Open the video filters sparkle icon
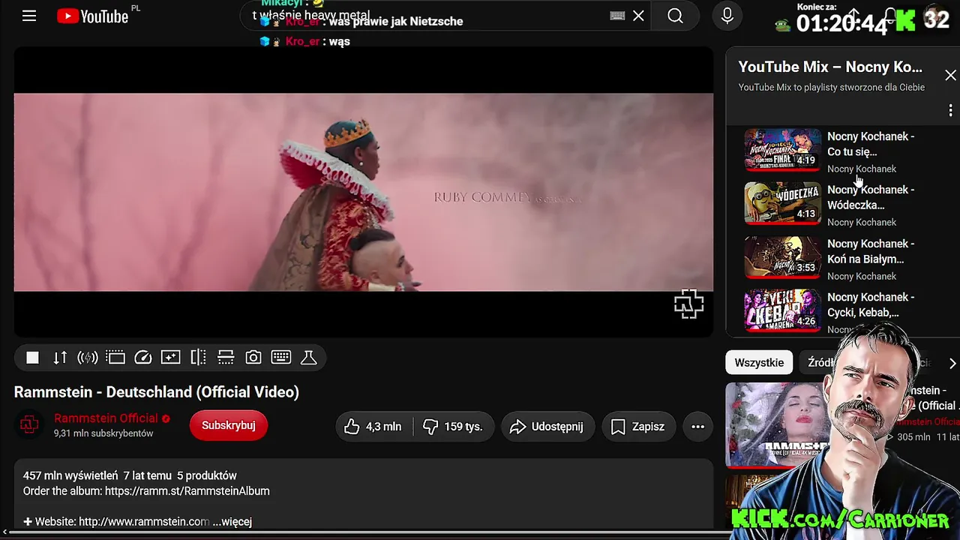 point(171,358)
